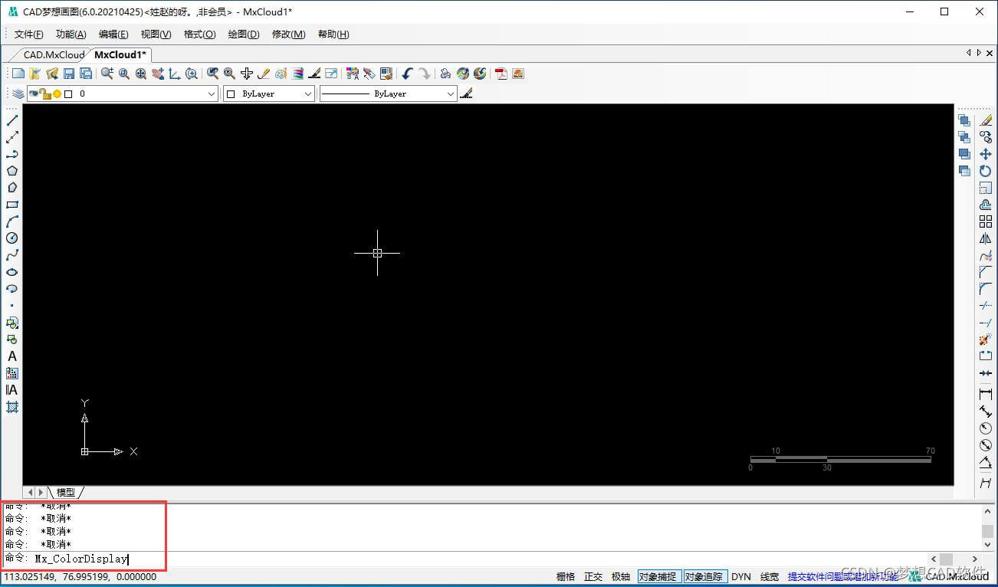Switch to the MxCloud1* tab
The image size is (998, 587).
click(120, 54)
